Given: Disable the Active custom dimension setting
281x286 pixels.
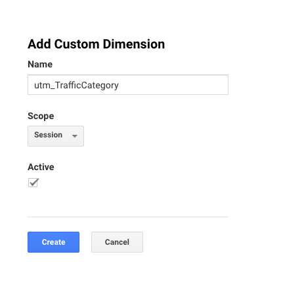Looking at the screenshot, I should point(33,183).
